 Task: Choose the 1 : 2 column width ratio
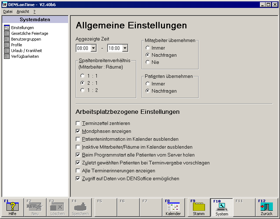(82, 90)
